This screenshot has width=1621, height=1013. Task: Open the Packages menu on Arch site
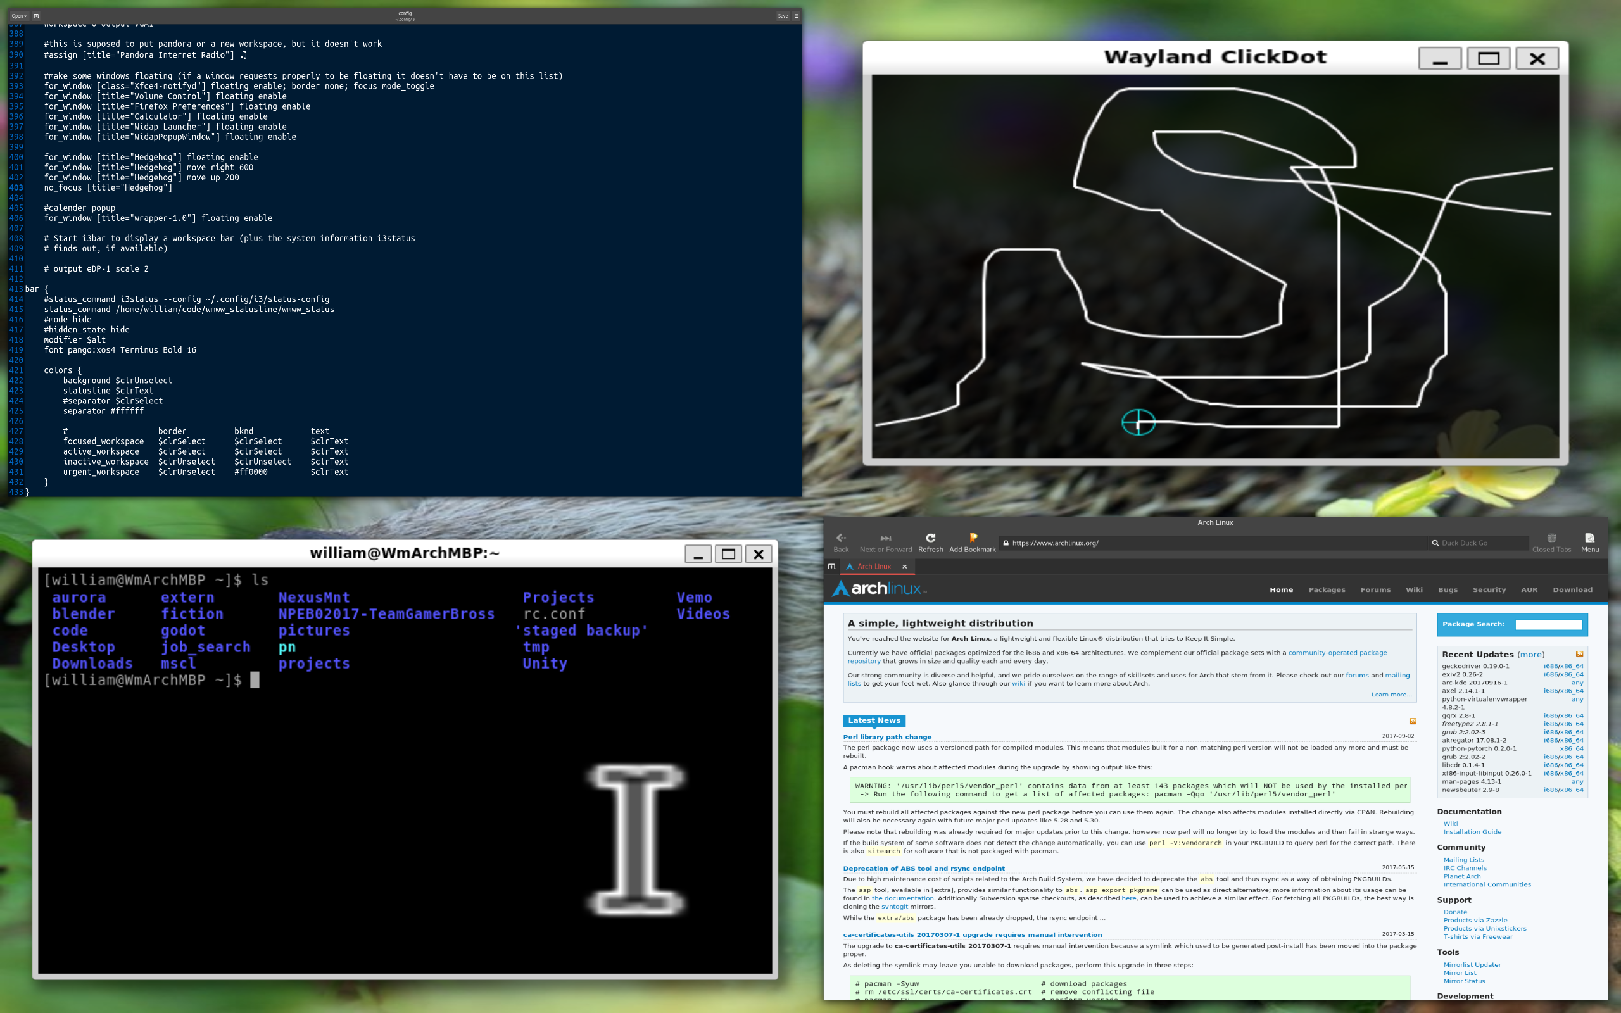tap(1327, 589)
